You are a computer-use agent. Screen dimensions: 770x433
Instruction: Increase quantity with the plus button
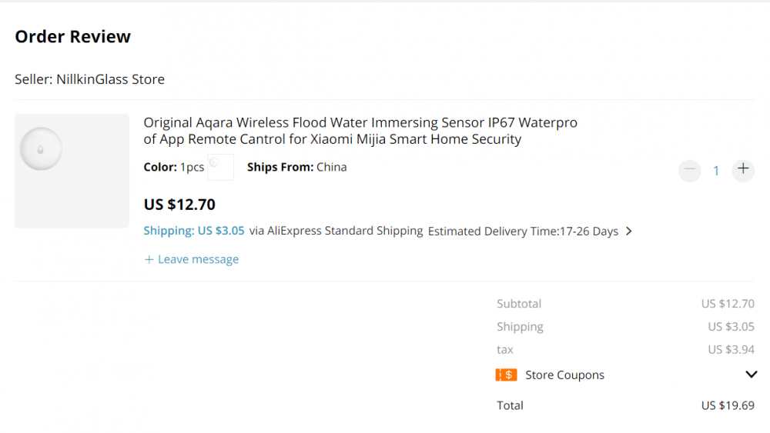[x=742, y=170]
